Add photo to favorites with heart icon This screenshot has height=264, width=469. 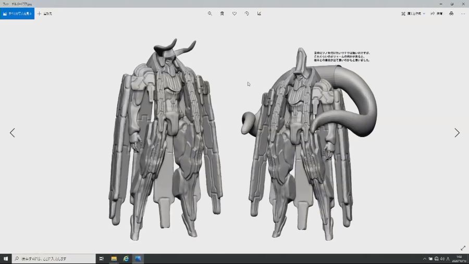click(234, 14)
